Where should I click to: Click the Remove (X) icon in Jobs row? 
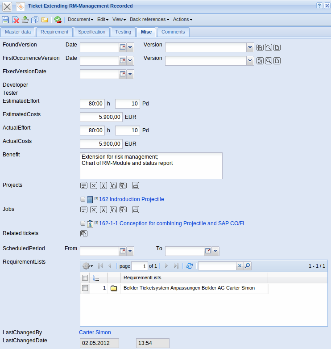pos(94,210)
